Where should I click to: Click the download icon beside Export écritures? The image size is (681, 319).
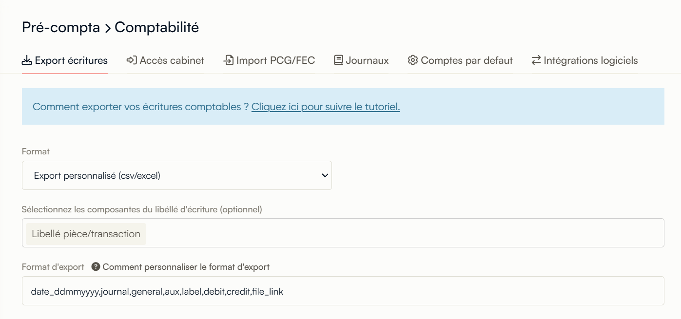27,60
